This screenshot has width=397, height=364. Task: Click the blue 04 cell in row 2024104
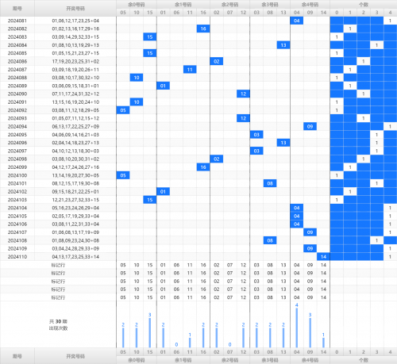[297, 208]
